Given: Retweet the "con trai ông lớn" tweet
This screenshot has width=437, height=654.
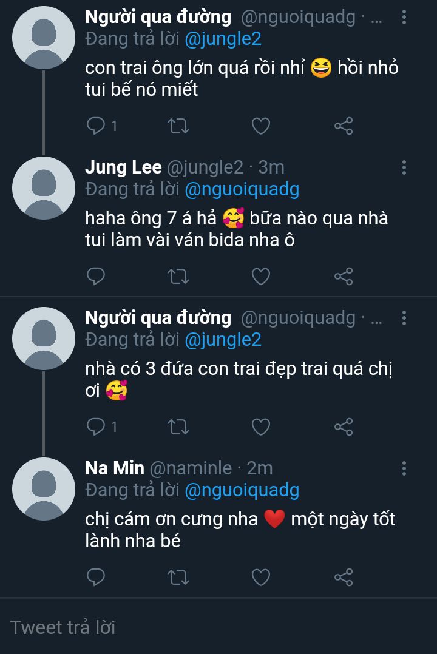Looking at the screenshot, I should [178, 126].
